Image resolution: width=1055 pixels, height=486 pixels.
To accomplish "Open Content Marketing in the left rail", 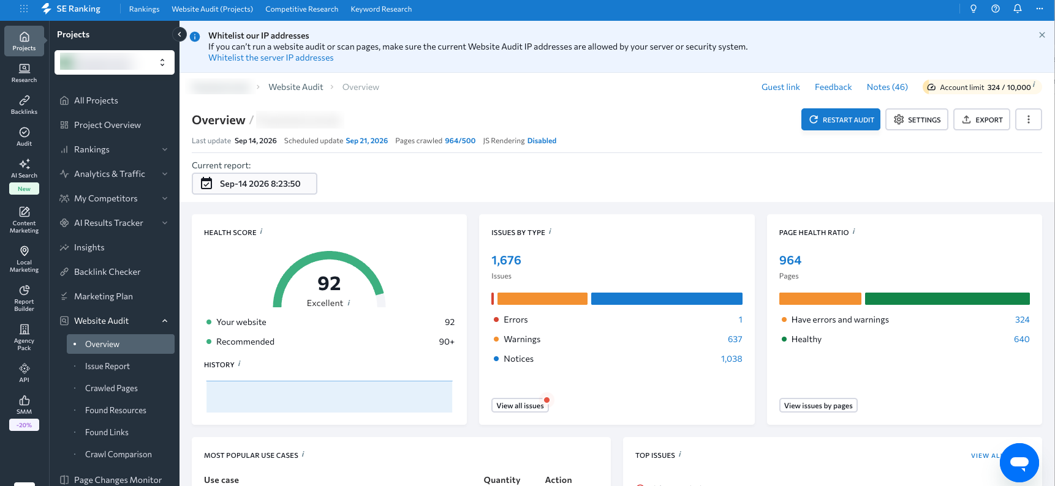I will click(24, 220).
